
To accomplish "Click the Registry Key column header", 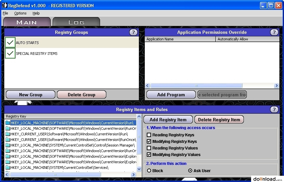I will click(70, 116).
